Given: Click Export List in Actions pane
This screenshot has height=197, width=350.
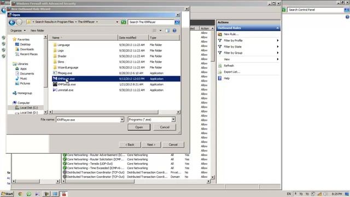Looking at the screenshot, I should coord(232,72).
